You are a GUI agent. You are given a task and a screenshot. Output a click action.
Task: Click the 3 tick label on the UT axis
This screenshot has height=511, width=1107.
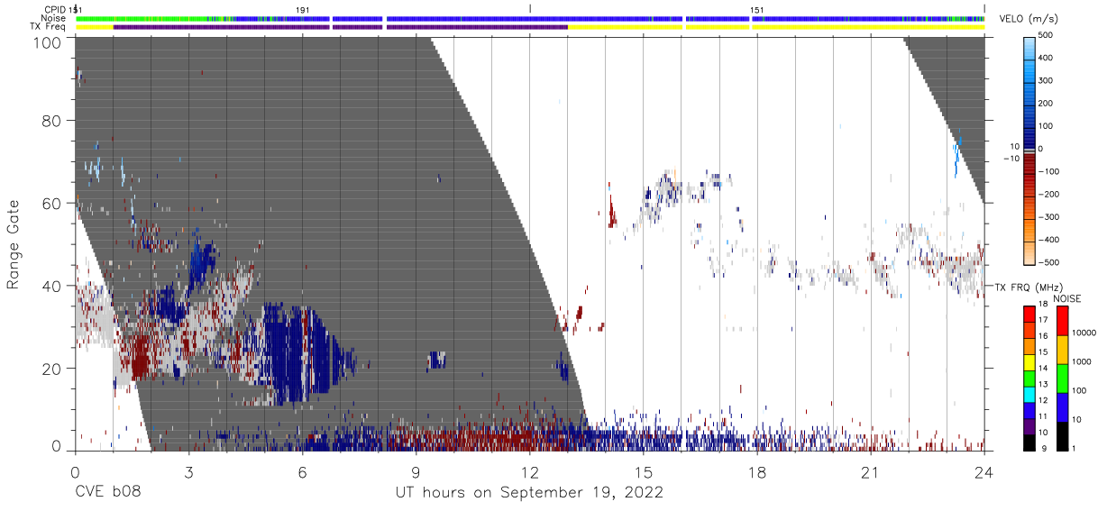coord(188,470)
